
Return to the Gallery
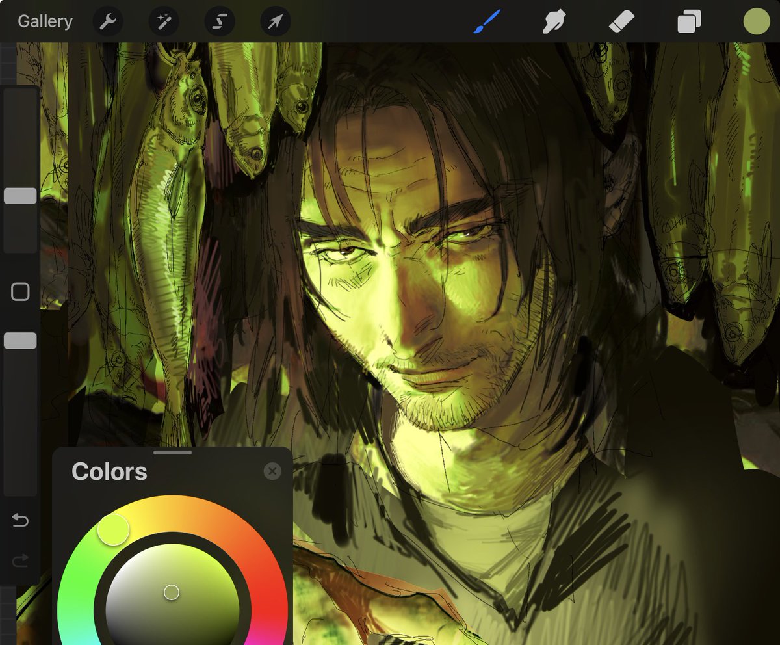tap(45, 21)
